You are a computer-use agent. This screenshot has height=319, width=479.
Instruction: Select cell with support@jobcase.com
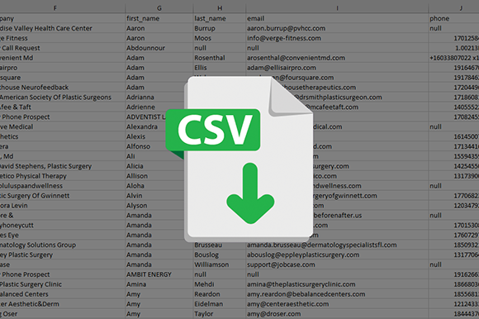click(x=337, y=264)
